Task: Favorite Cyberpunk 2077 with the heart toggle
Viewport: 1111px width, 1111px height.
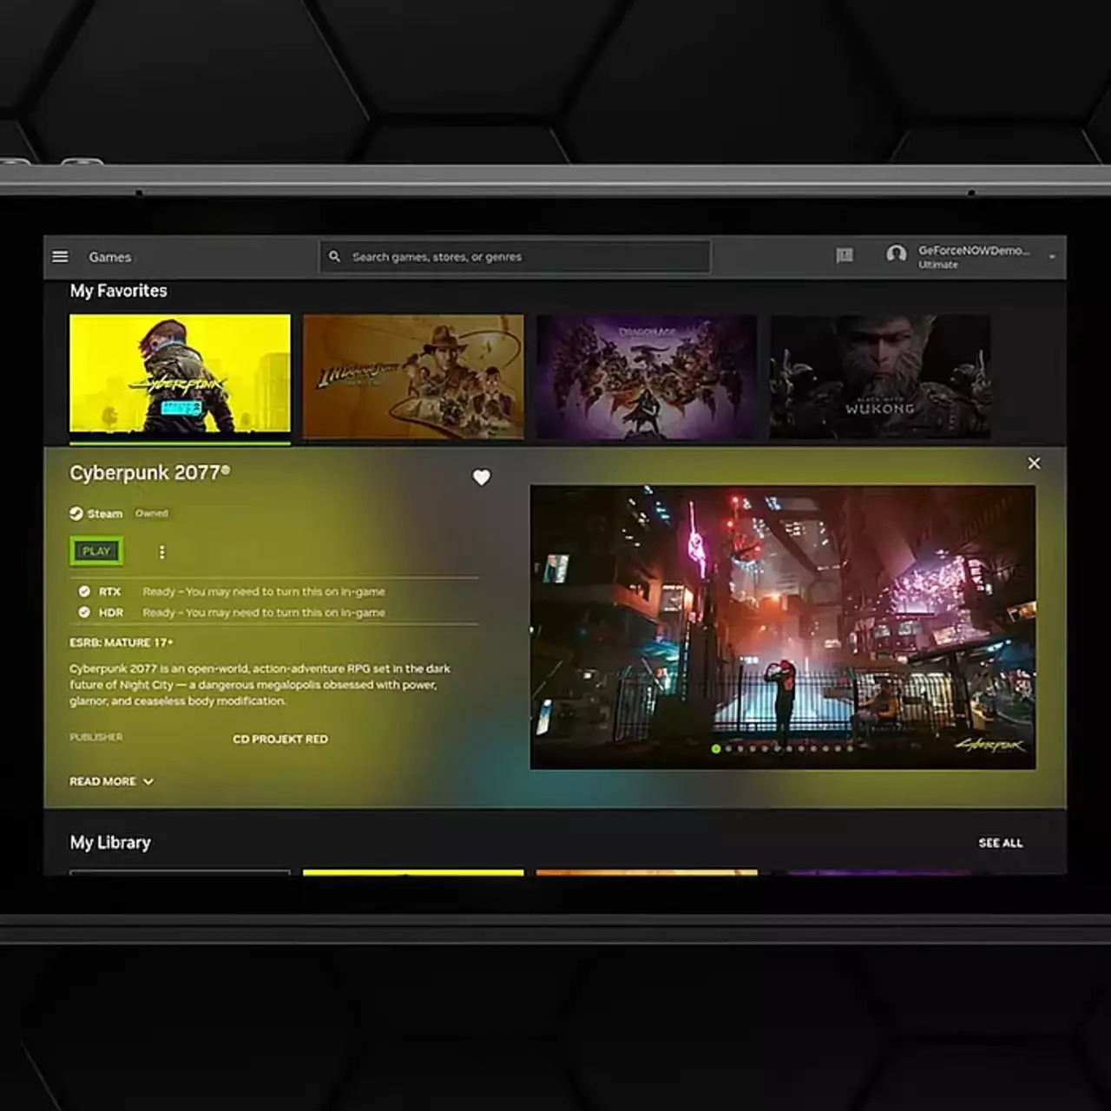Action: coord(483,477)
